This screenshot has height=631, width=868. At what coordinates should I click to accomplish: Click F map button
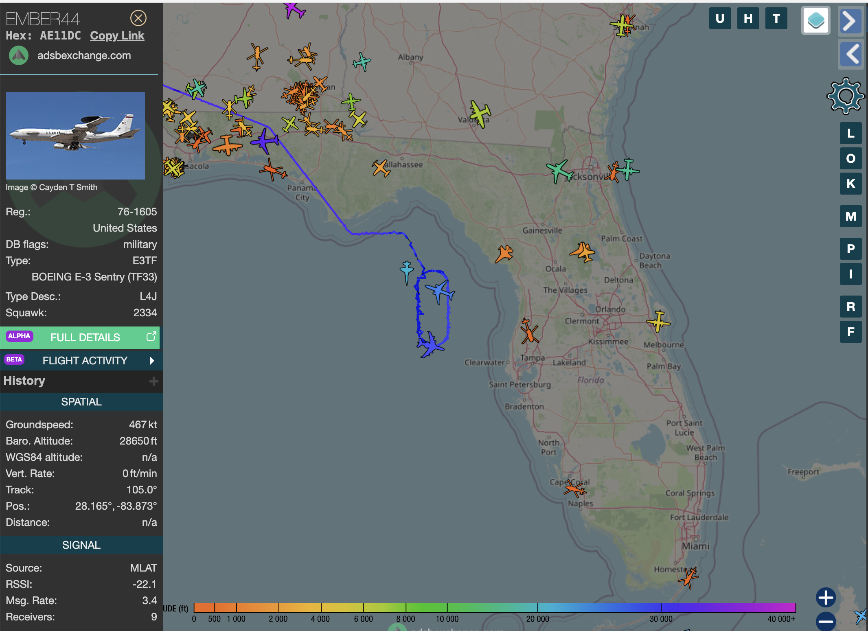(850, 332)
